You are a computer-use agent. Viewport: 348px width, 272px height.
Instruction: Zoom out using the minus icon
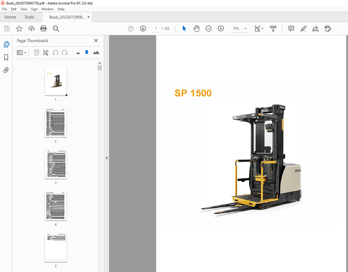tap(209, 28)
